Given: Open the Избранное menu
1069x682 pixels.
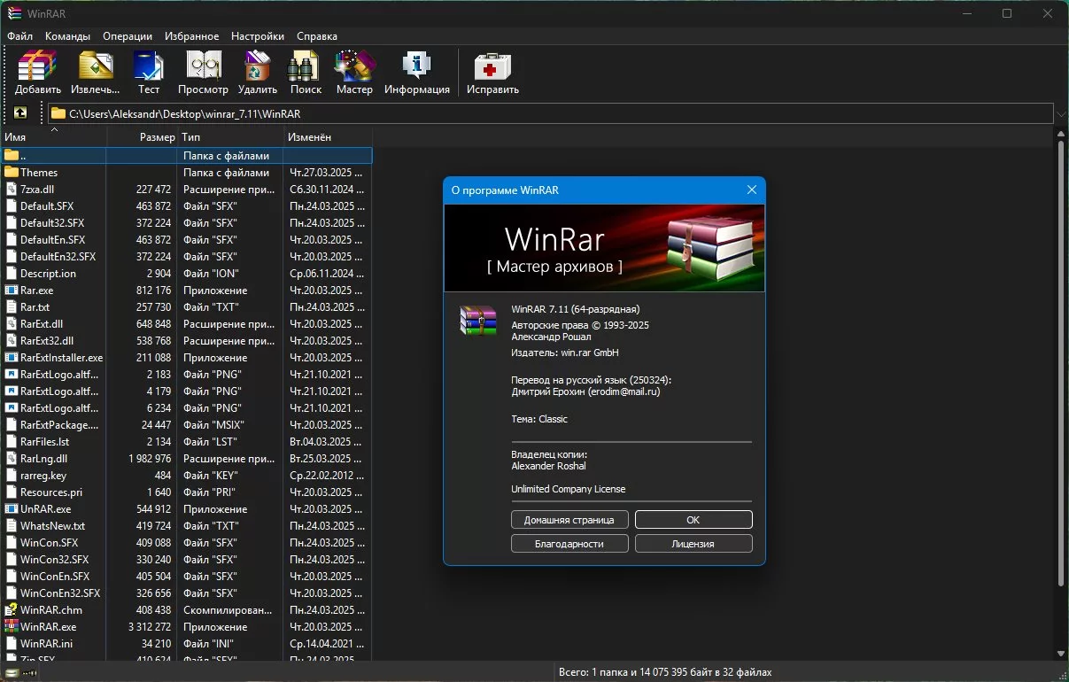Looking at the screenshot, I should [x=191, y=36].
